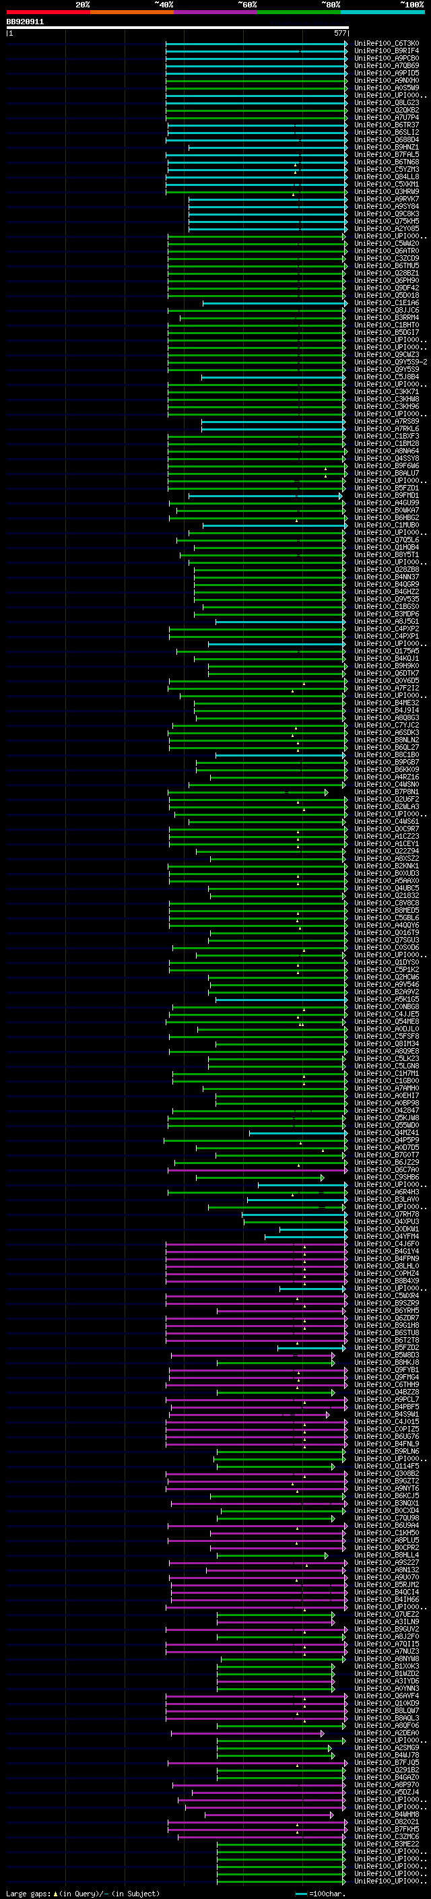
Task: Select the UniRef100_B8C1B0 entry
Action: [387, 755]
